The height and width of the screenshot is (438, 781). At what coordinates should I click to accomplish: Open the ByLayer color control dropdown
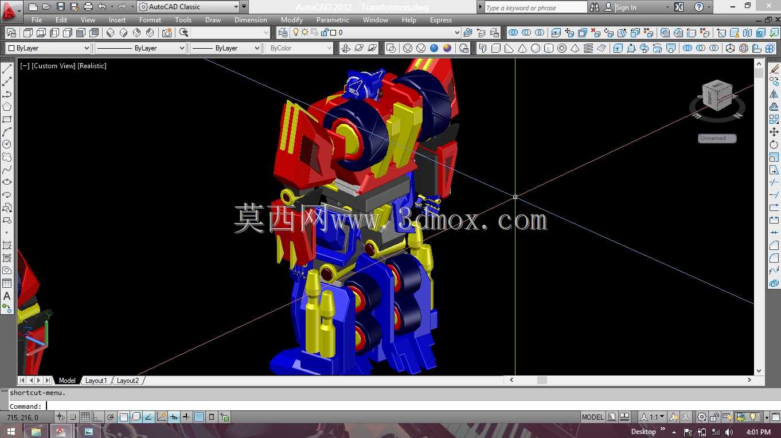48,48
